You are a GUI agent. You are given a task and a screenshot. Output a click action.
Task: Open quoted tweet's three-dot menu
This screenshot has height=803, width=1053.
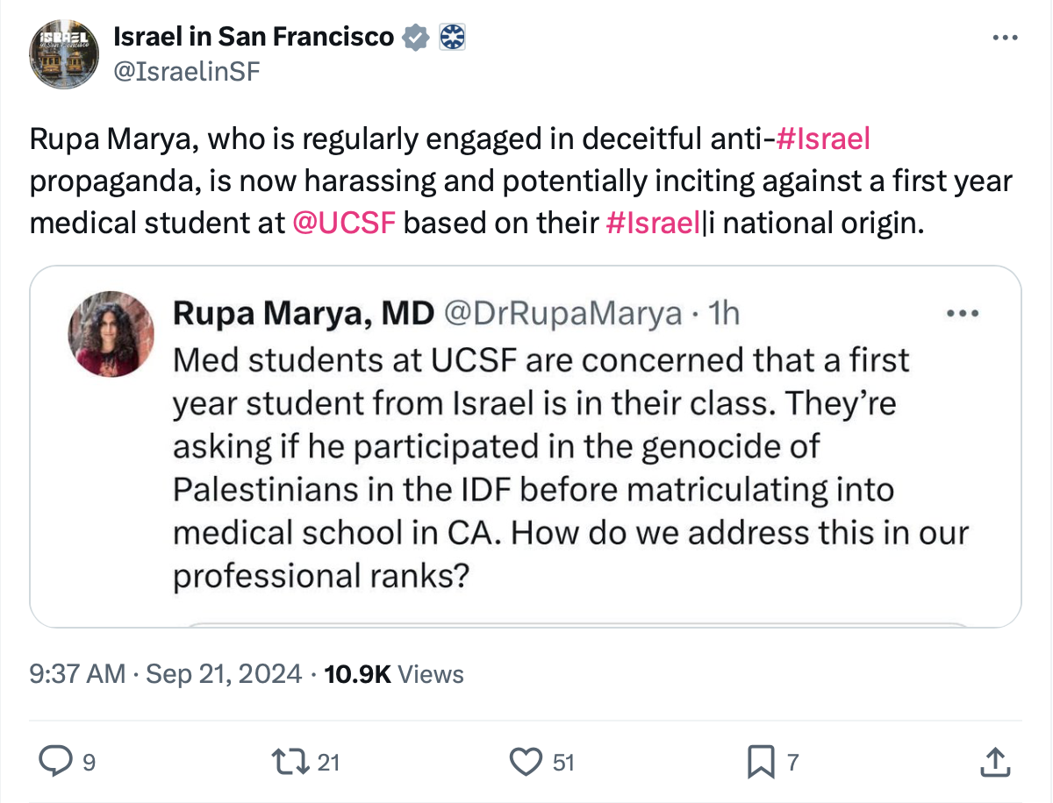click(964, 313)
